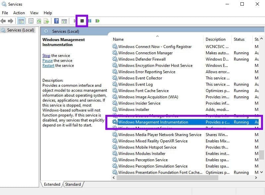This screenshot has height=195, width=265.
Task: Click 'Adds, modi...' description of Windows Installer
Action: tap(217, 110)
